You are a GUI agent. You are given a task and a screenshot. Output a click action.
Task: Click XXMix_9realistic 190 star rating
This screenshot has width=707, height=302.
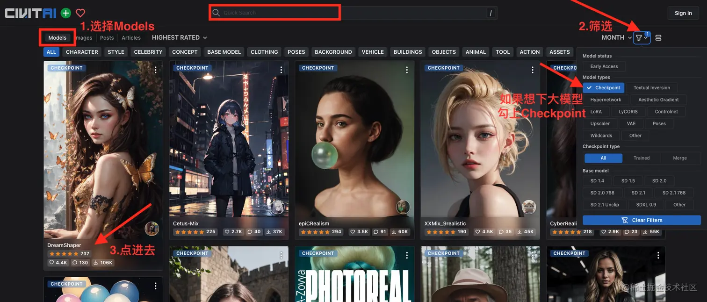coord(447,232)
